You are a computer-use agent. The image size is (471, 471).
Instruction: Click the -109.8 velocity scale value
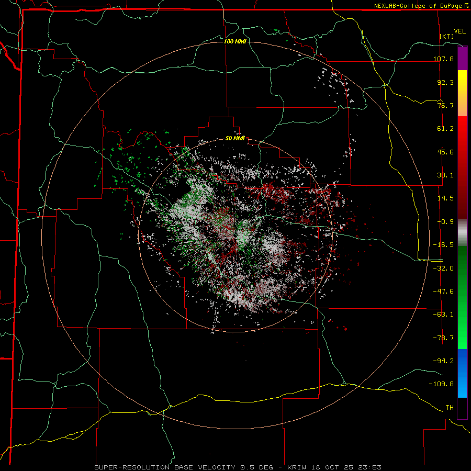[441, 384]
